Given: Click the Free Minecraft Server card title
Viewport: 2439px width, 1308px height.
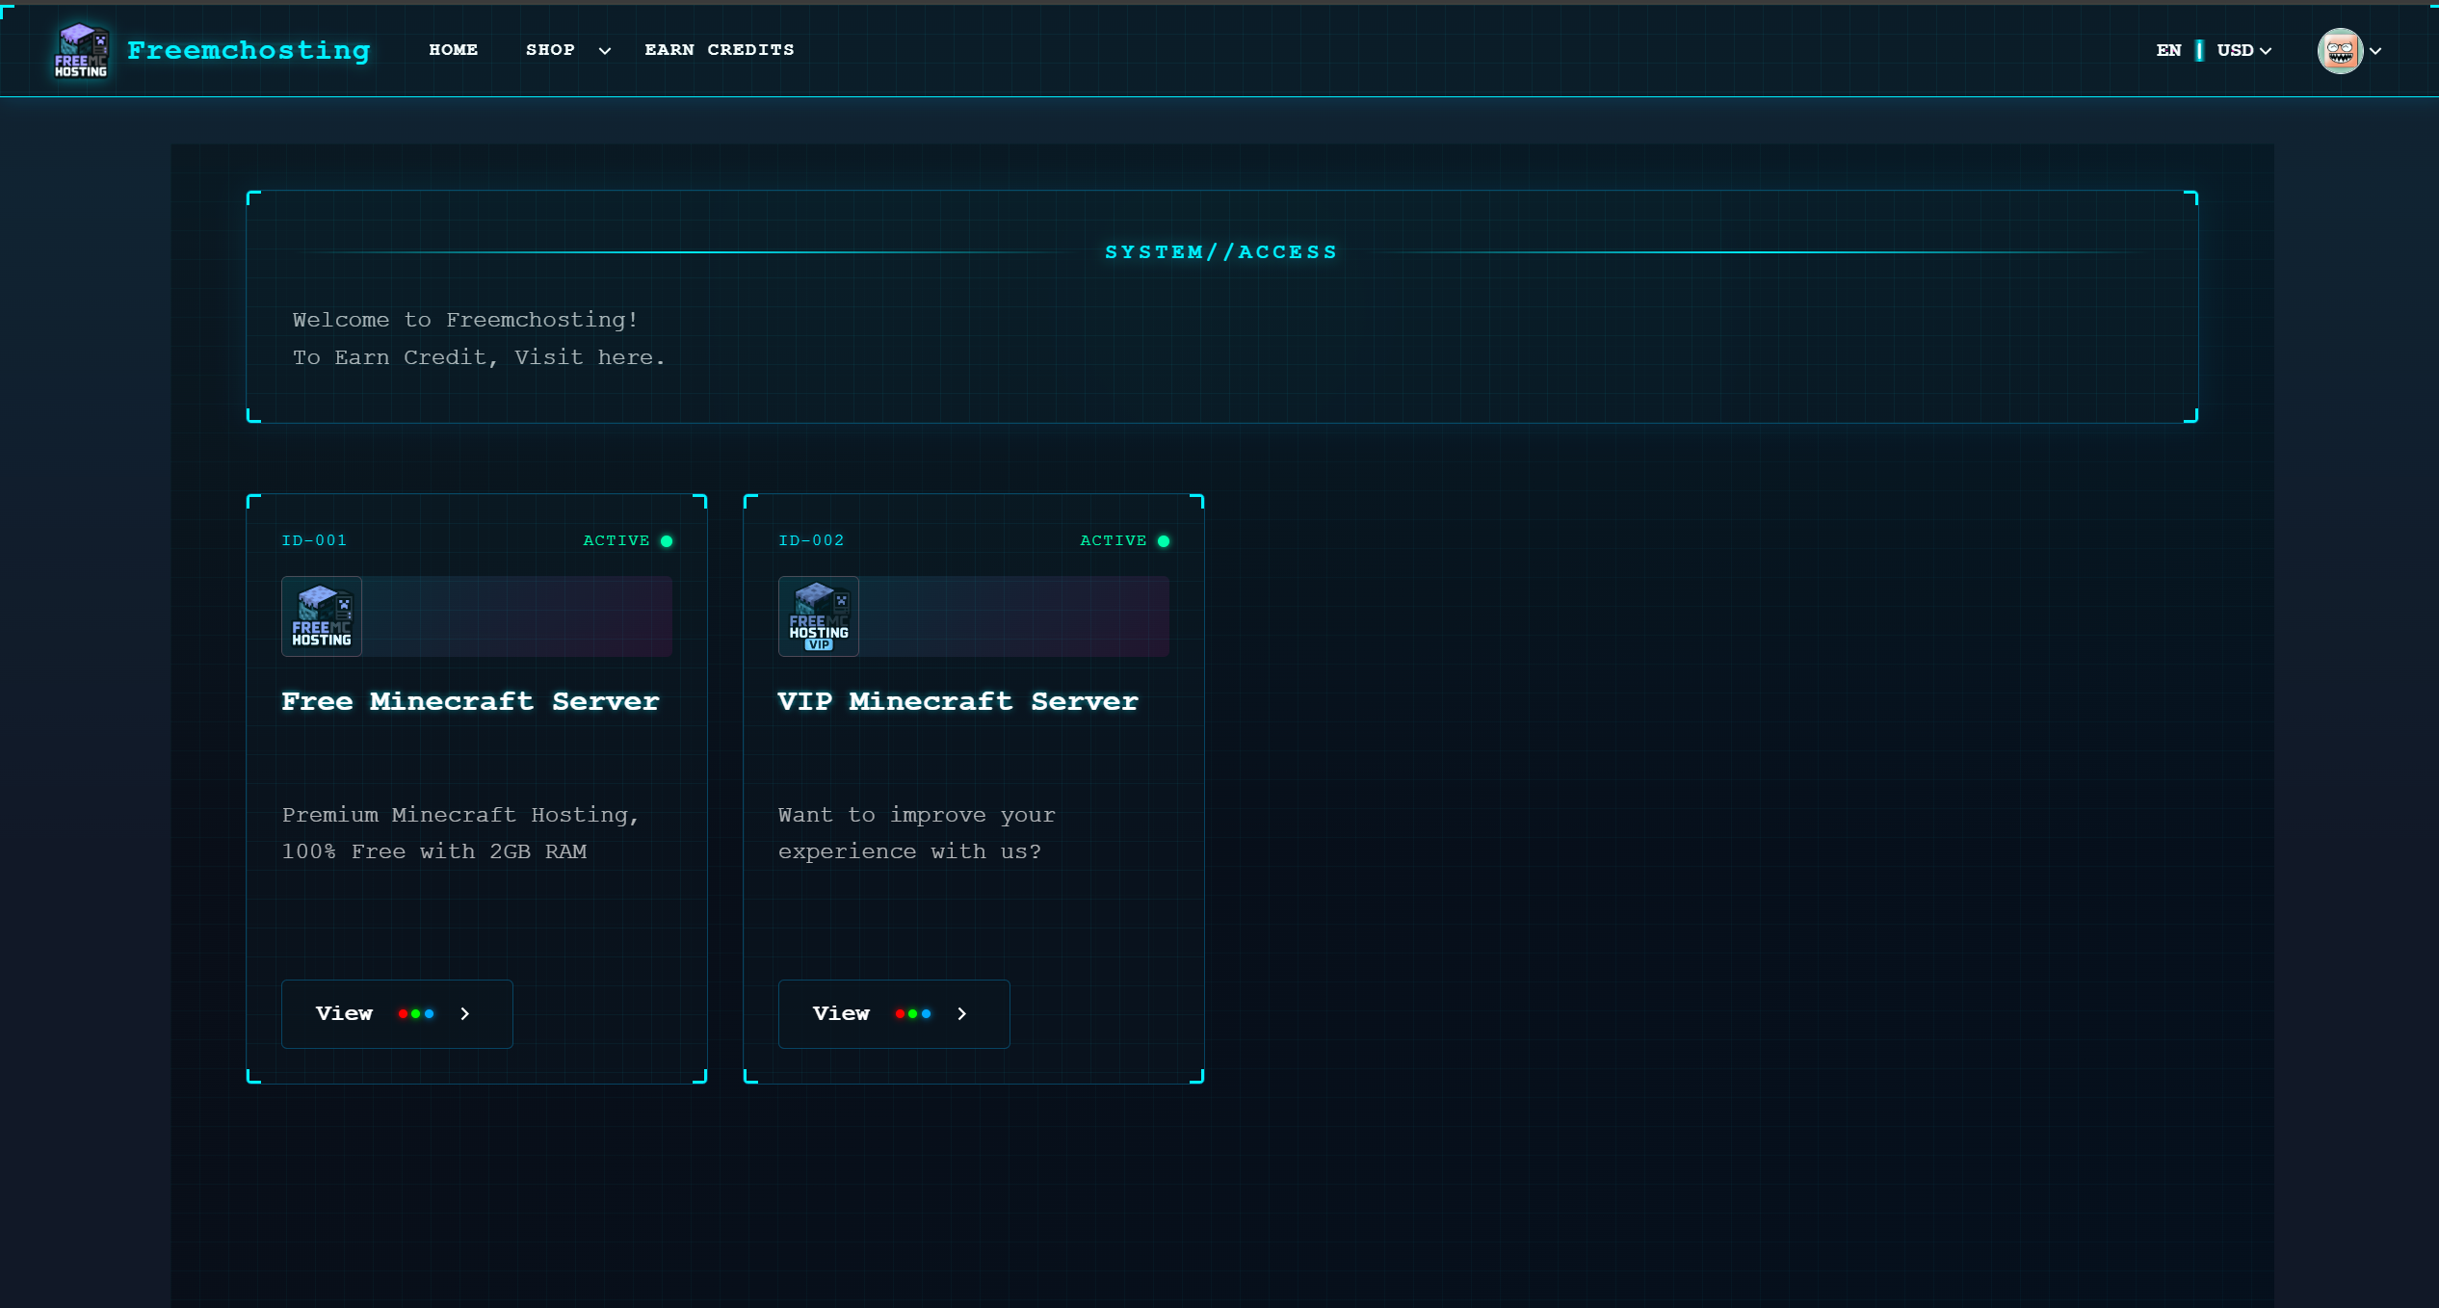Looking at the screenshot, I should click(x=470, y=701).
